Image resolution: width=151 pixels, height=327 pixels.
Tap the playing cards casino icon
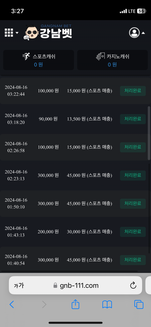click(x=100, y=56)
